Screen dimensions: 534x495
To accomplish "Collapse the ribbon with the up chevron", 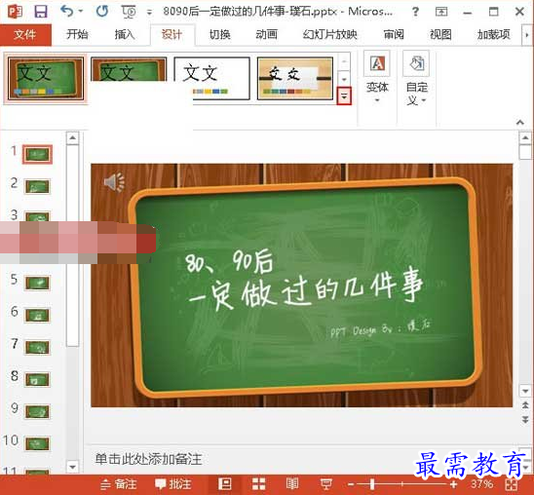I will coord(519,122).
